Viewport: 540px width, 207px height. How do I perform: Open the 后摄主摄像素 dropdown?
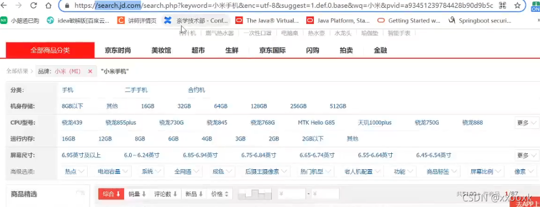tap(266, 172)
